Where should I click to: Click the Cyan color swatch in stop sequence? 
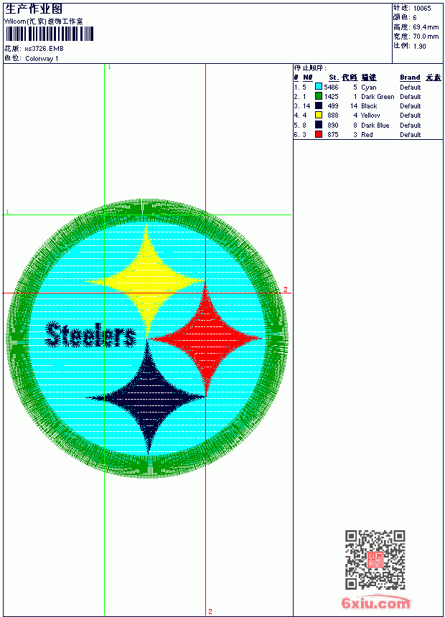[319, 87]
